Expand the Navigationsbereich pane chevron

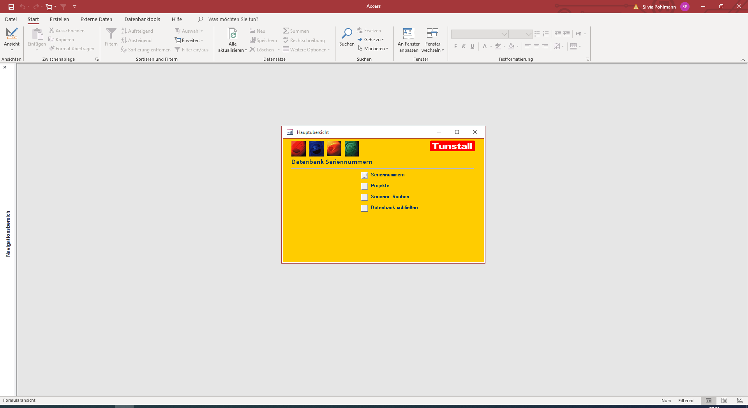pyautogui.click(x=5, y=67)
